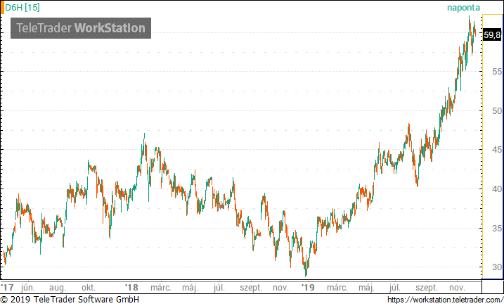Viewport: 504px width, 306px height.
Task: Click the aug. month label
Action: [x=58, y=288]
